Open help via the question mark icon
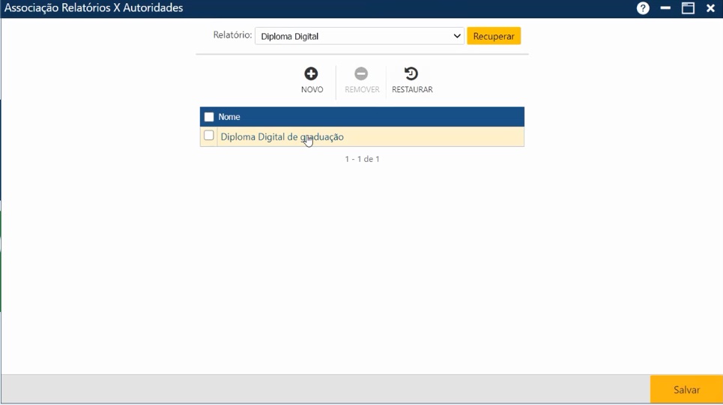 coord(643,8)
